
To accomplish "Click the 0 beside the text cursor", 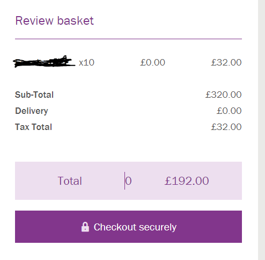I will [x=128, y=181].
